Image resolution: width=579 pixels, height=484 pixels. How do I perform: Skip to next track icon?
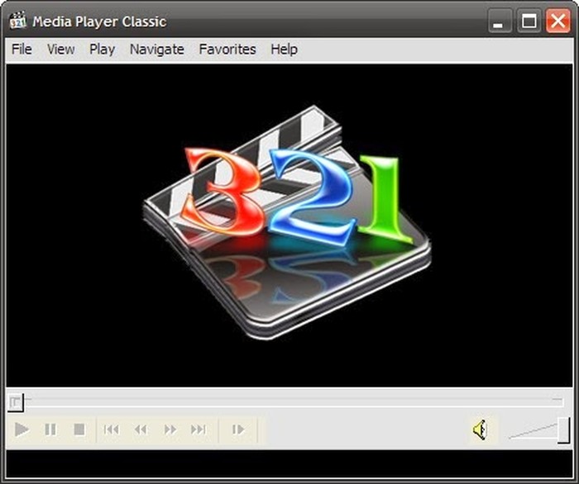click(199, 429)
